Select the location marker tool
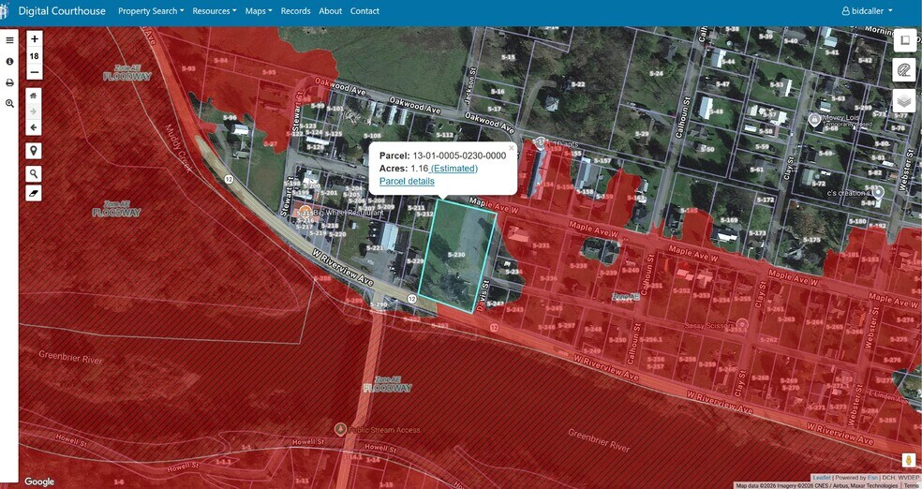Viewport: 922px width, 489px height. click(34, 151)
